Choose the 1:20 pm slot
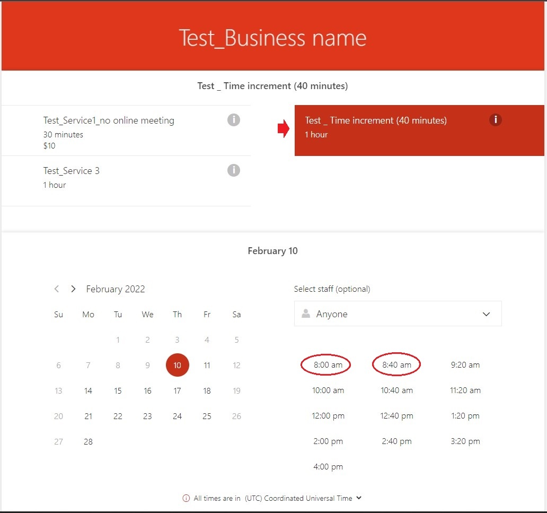Screen dimensions: 547x513 coord(465,415)
